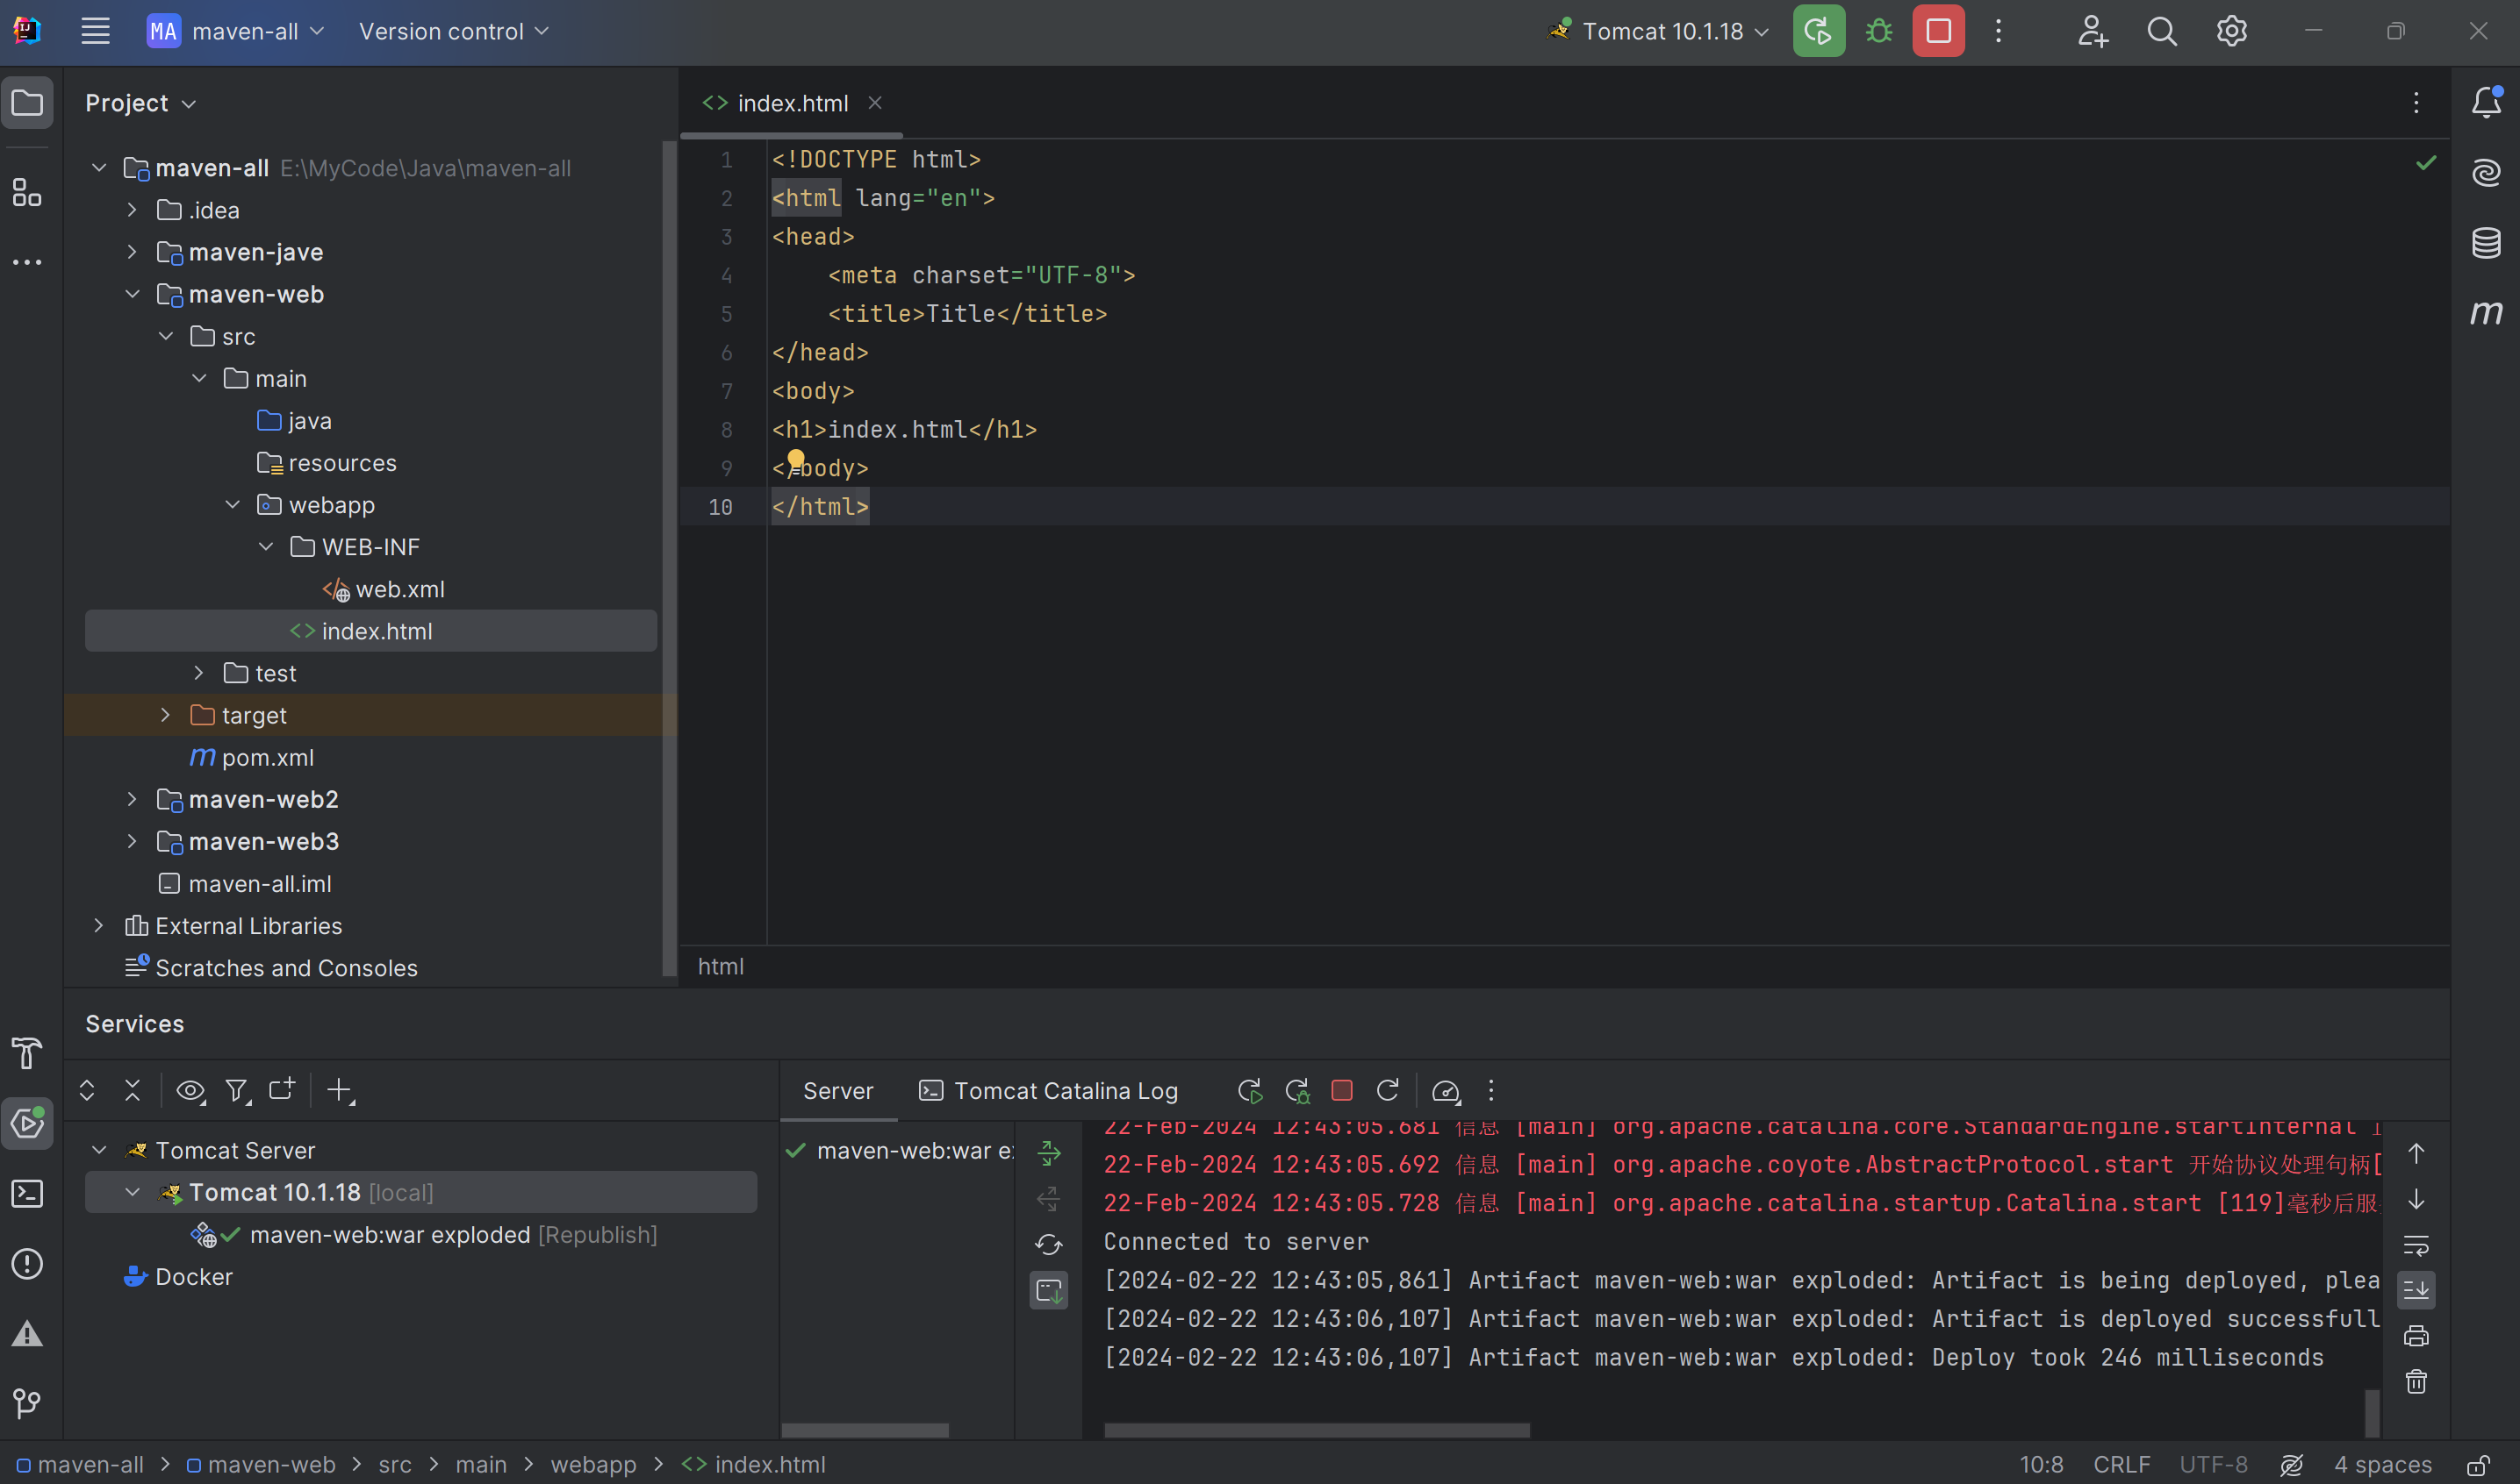Open the Database tool window
The image size is (2520, 1484).
coord(2486,243)
